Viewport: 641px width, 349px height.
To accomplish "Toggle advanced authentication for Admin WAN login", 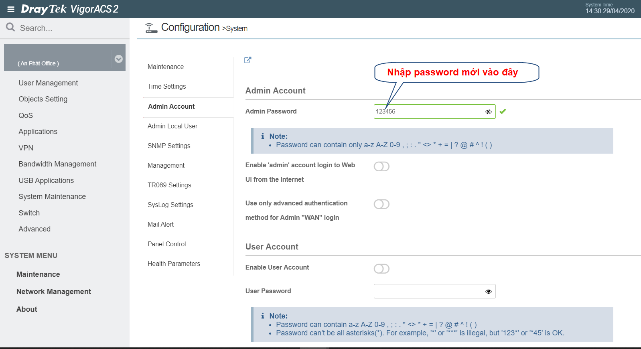I will pyautogui.click(x=381, y=204).
